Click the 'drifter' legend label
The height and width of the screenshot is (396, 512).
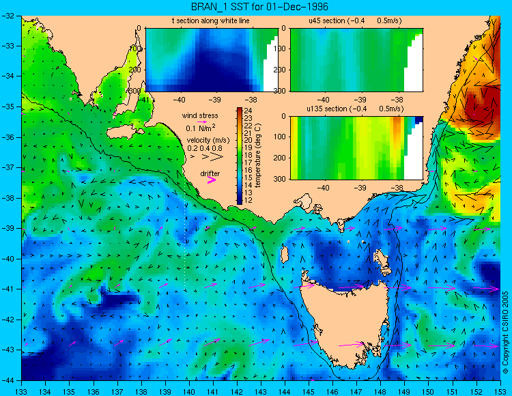pyautogui.click(x=210, y=173)
